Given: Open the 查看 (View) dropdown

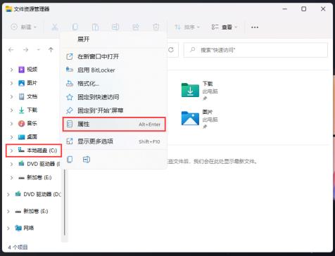Looking at the screenshot, I should click(x=225, y=27).
